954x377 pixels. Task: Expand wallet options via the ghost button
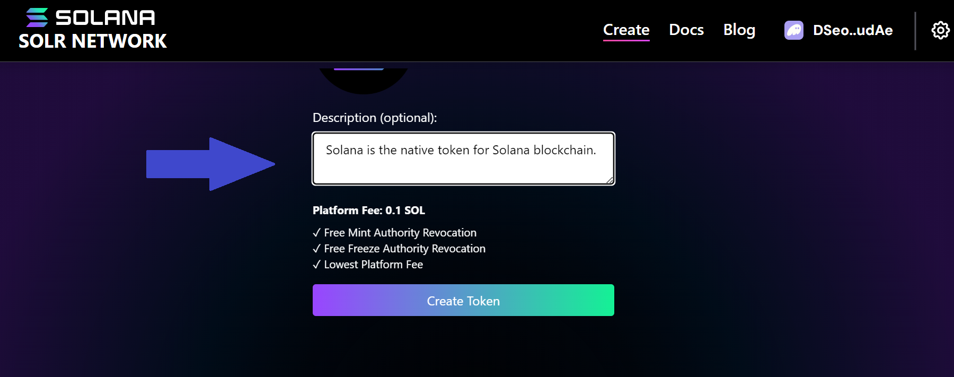tap(793, 30)
